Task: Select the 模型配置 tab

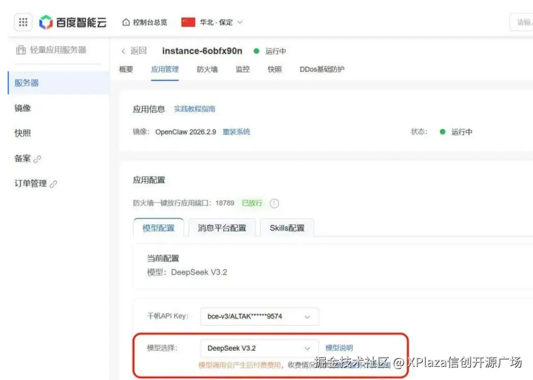Action: (159, 228)
